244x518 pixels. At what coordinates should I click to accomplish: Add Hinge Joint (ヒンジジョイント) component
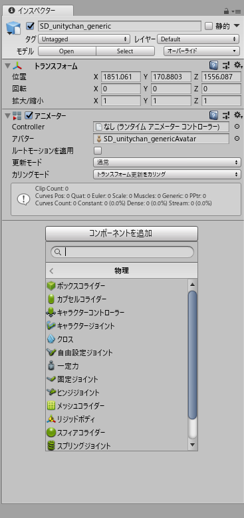click(x=116, y=393)
